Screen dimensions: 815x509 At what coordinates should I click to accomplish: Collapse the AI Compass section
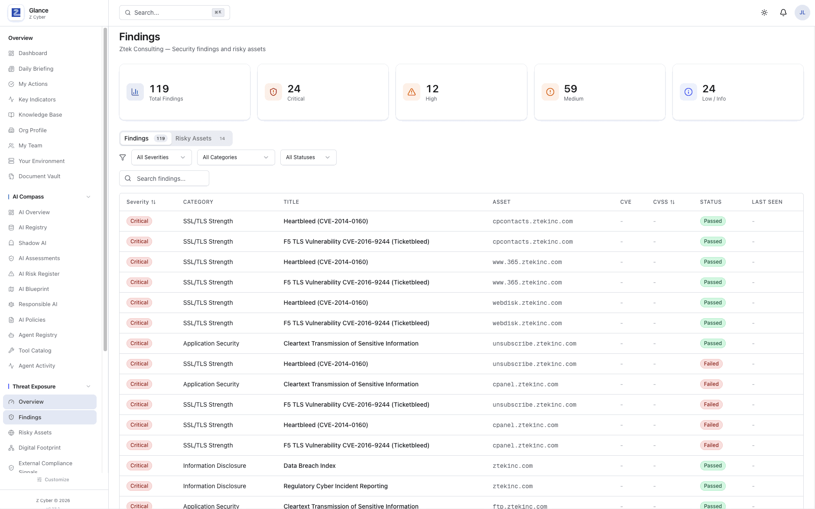pyautogui.click(x=88, y=197)
